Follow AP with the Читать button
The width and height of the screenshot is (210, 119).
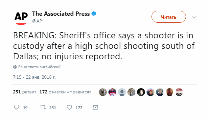click(x=169, y=17)
